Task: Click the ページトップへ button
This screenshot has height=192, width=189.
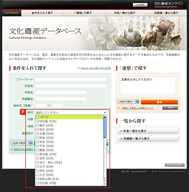Action: 175,165
